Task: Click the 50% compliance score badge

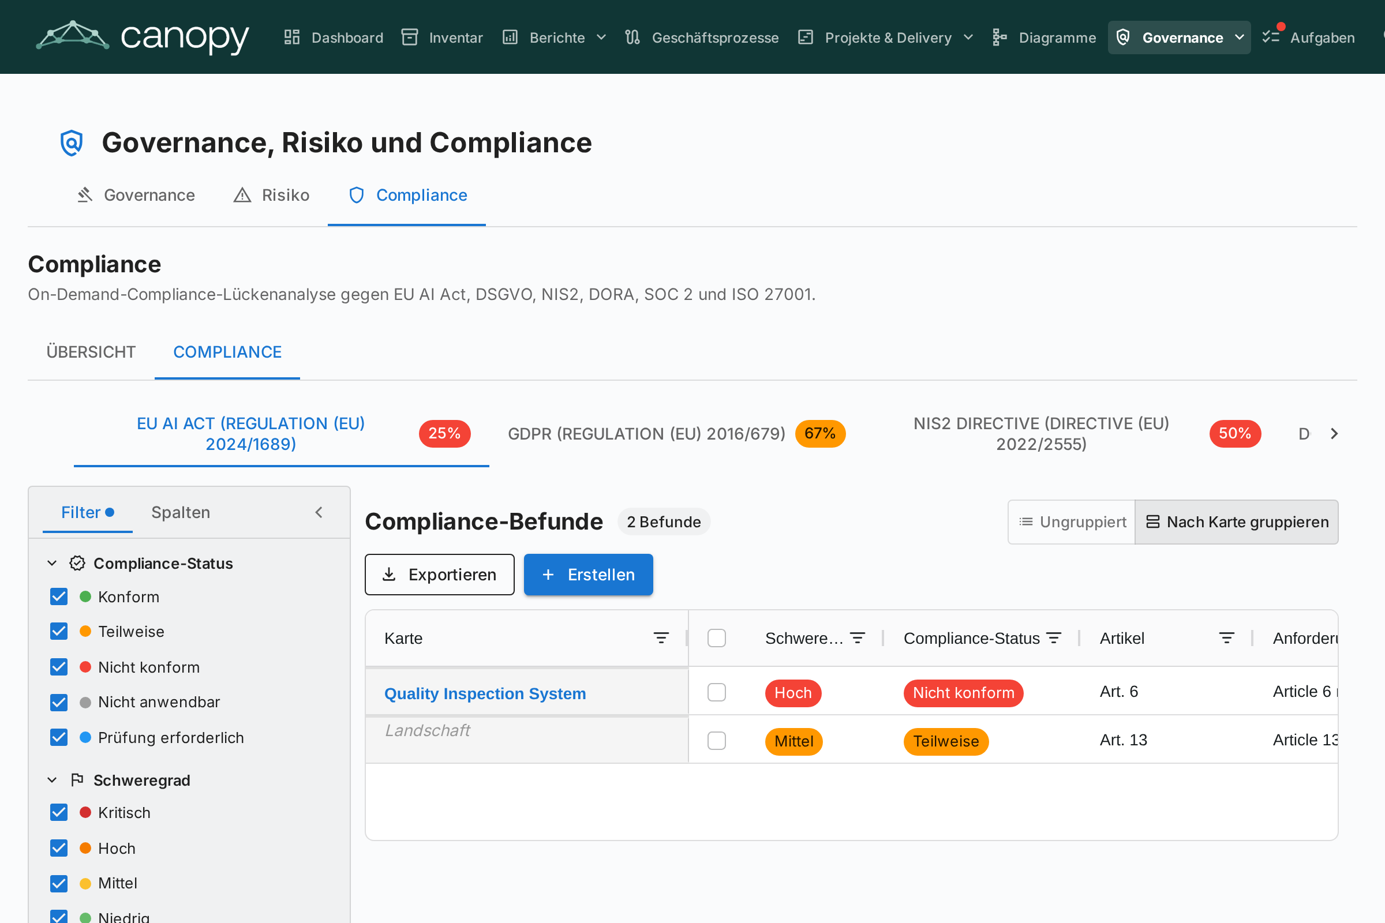Action: coord(1235,434)
